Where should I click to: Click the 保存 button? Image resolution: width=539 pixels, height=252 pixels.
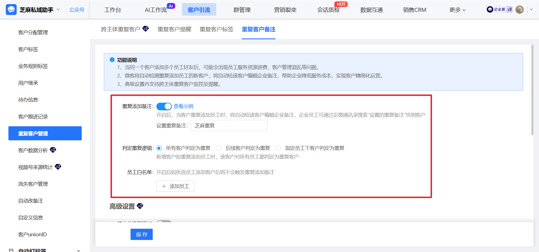pos(141,234)
